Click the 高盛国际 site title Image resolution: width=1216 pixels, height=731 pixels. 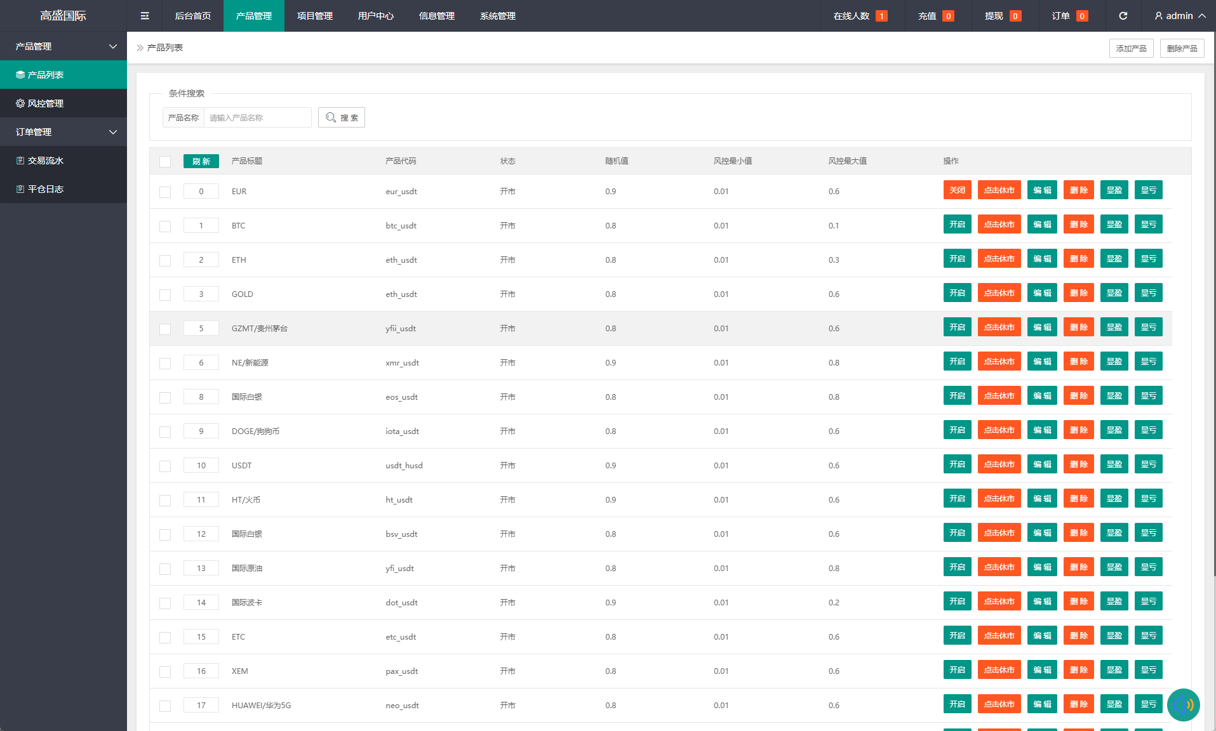[63, 16]
